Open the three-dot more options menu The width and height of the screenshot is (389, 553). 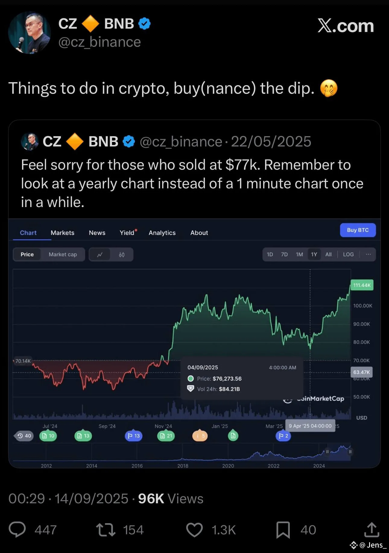(368, 254)
